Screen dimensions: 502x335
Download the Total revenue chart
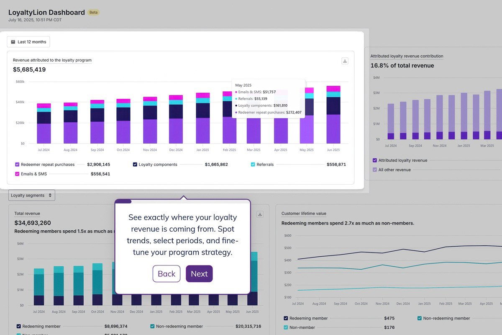point(260,214)
